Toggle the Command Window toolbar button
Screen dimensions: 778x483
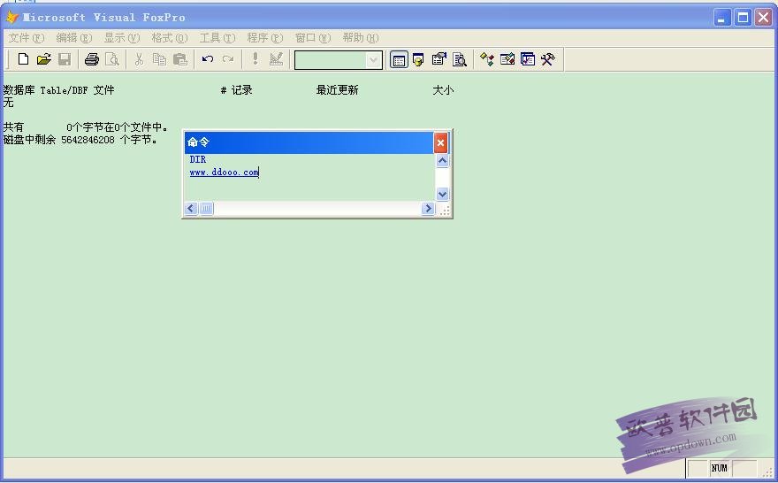(x=399, y=59)
